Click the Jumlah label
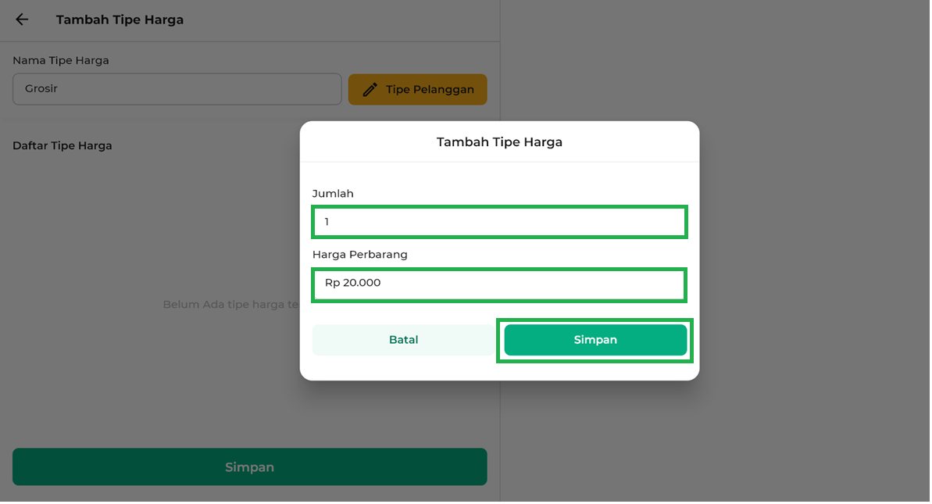Viewport: 932px width, 504px height. (x=333, y=194)
